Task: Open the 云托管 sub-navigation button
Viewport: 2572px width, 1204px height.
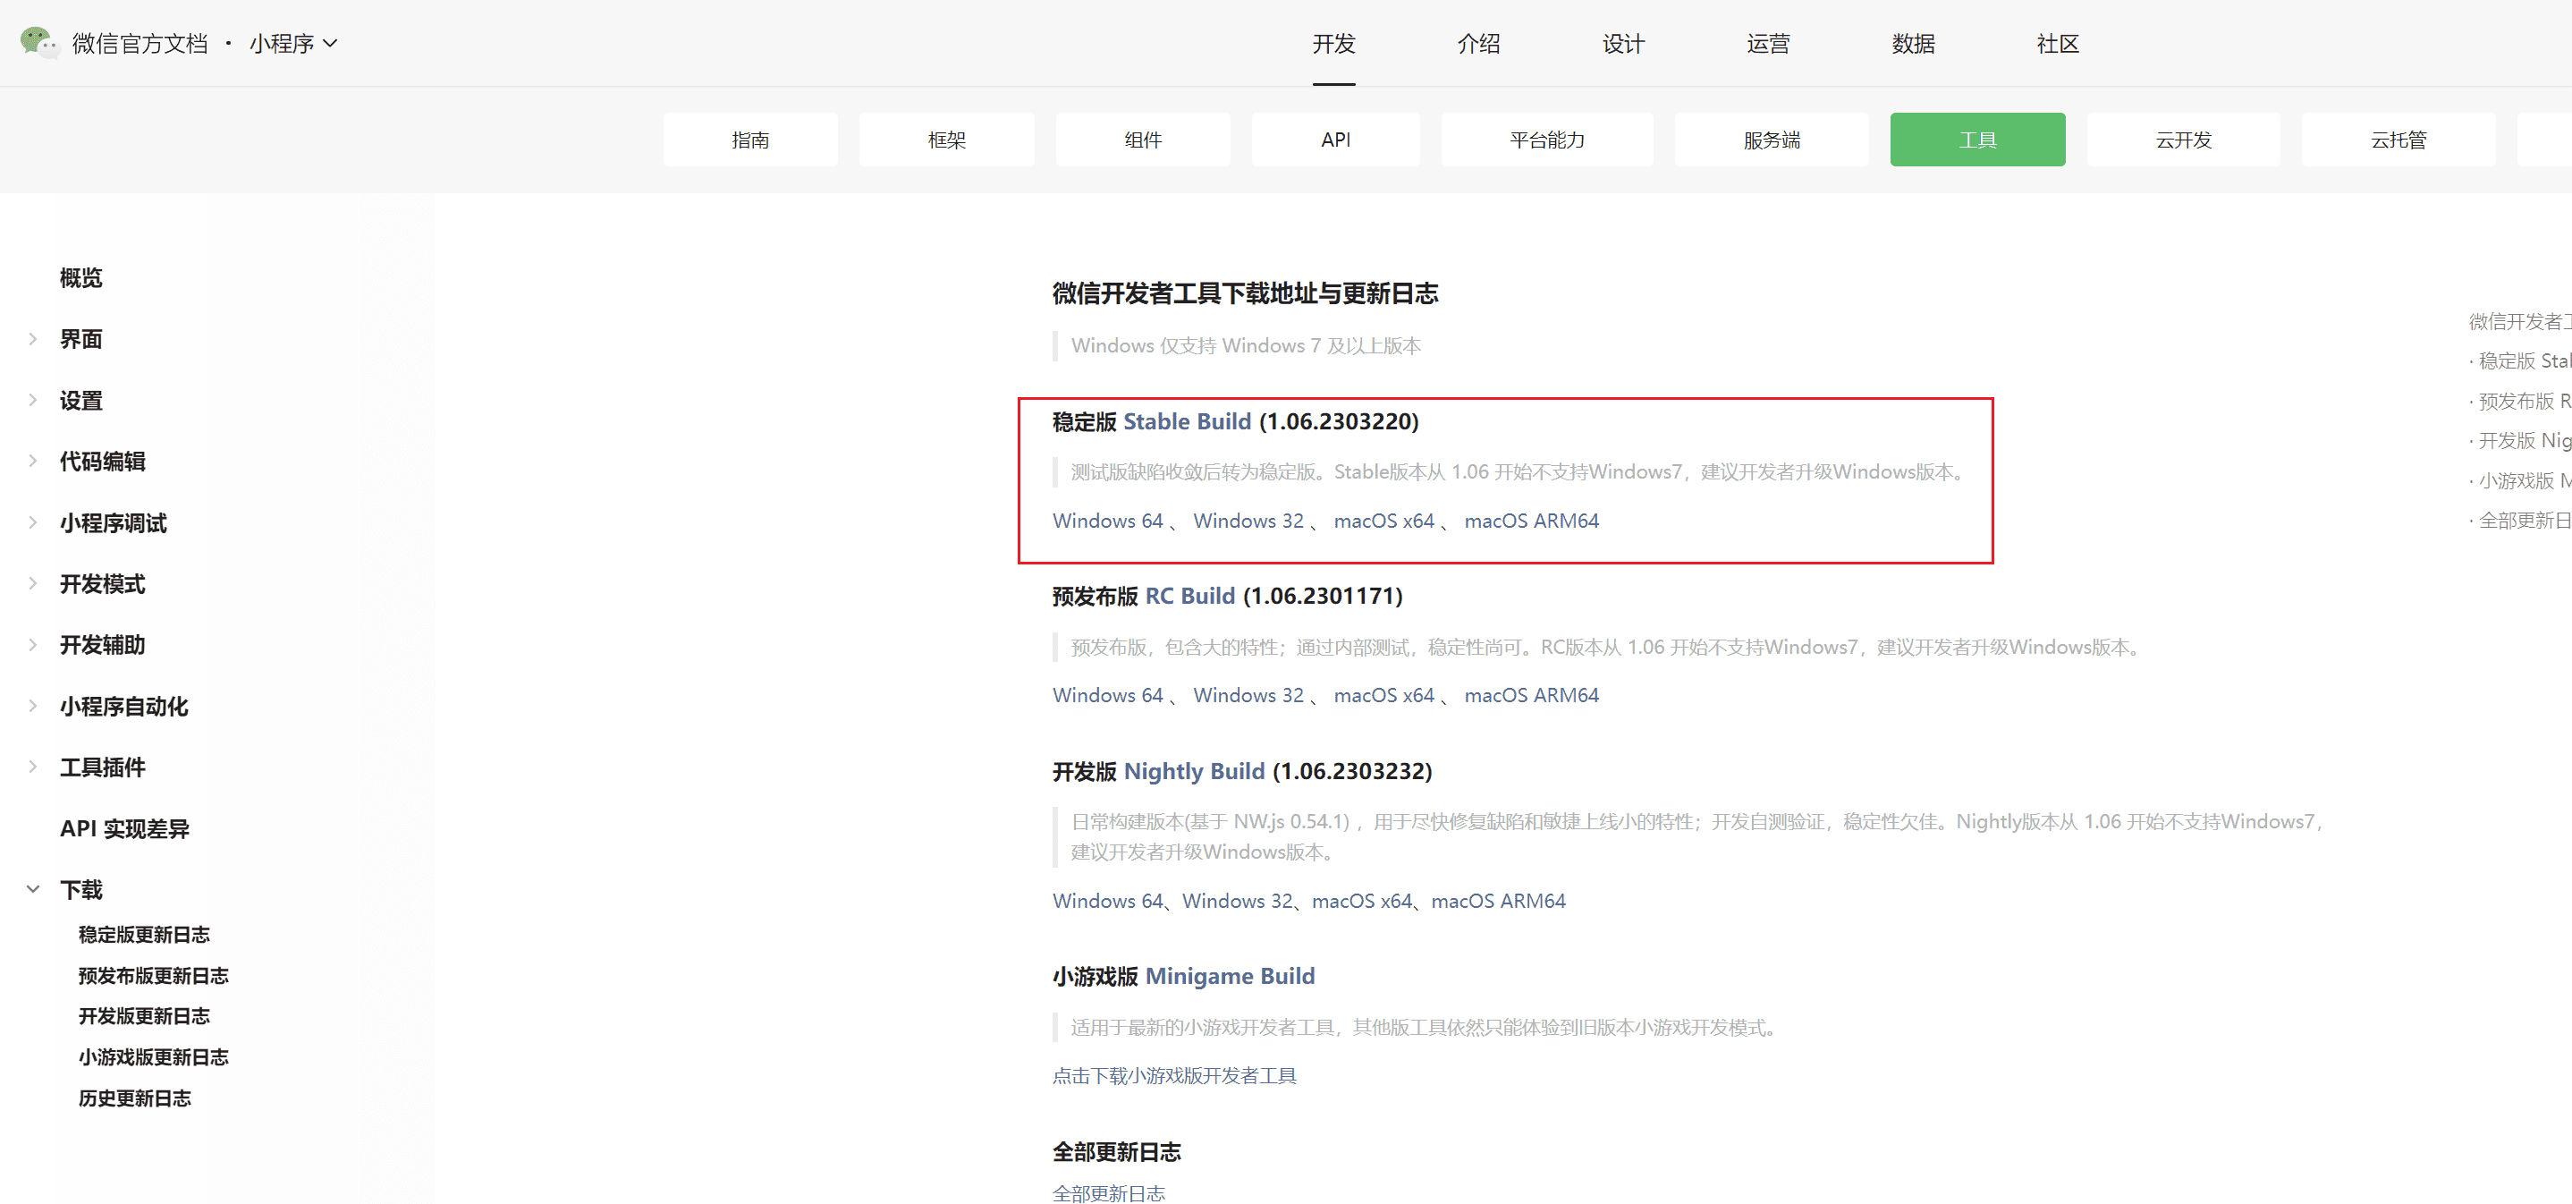Action: [2399, 140]
